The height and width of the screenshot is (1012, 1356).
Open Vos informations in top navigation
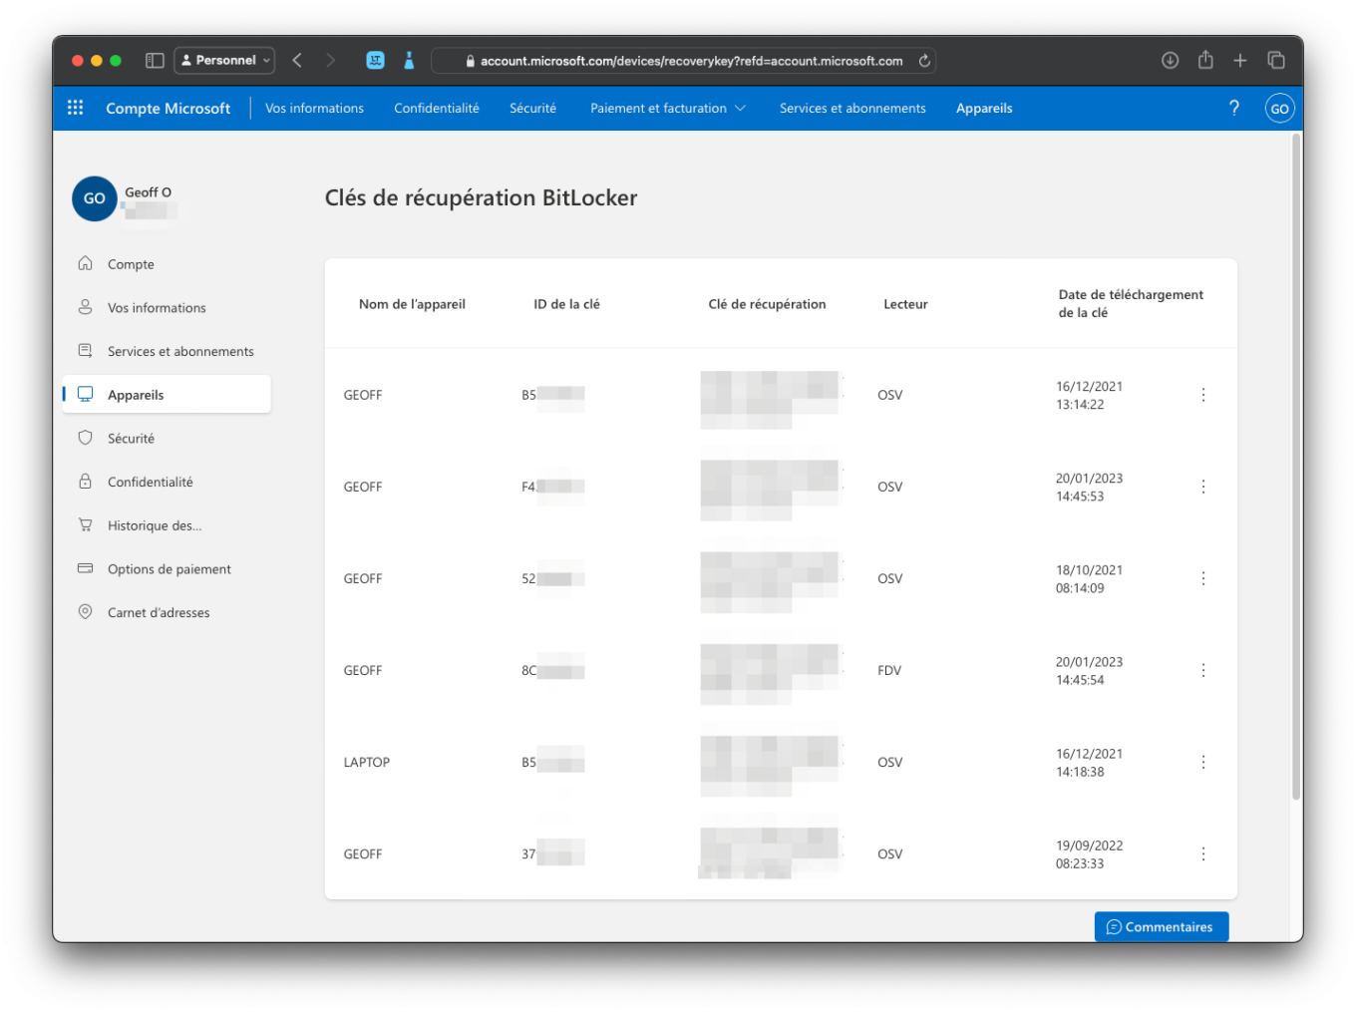pos(314,108)
